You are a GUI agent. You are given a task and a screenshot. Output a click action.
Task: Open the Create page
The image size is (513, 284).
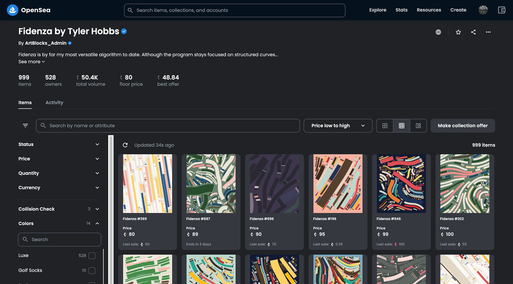click(458, 10)
